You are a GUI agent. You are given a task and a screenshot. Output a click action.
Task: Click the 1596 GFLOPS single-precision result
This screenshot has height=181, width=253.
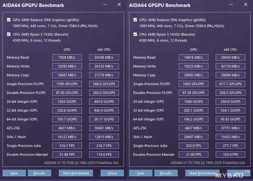tap(67, 84)
